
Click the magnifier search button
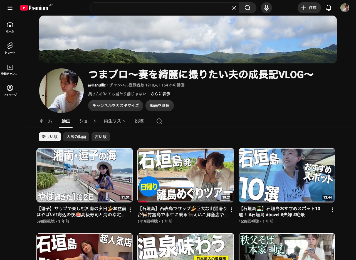248,8
